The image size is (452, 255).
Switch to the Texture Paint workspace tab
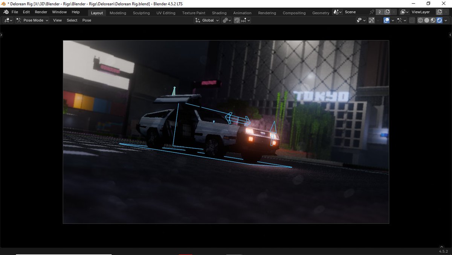[x=194, y=13]
